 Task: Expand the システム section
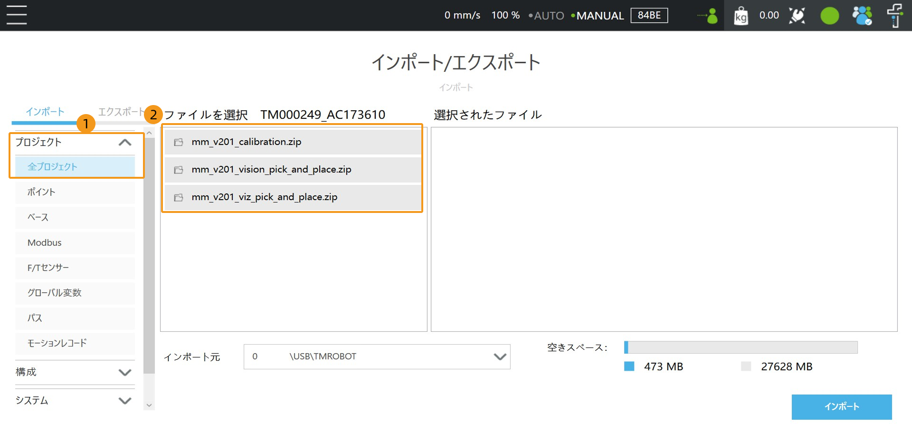click(x=124, y=401)
